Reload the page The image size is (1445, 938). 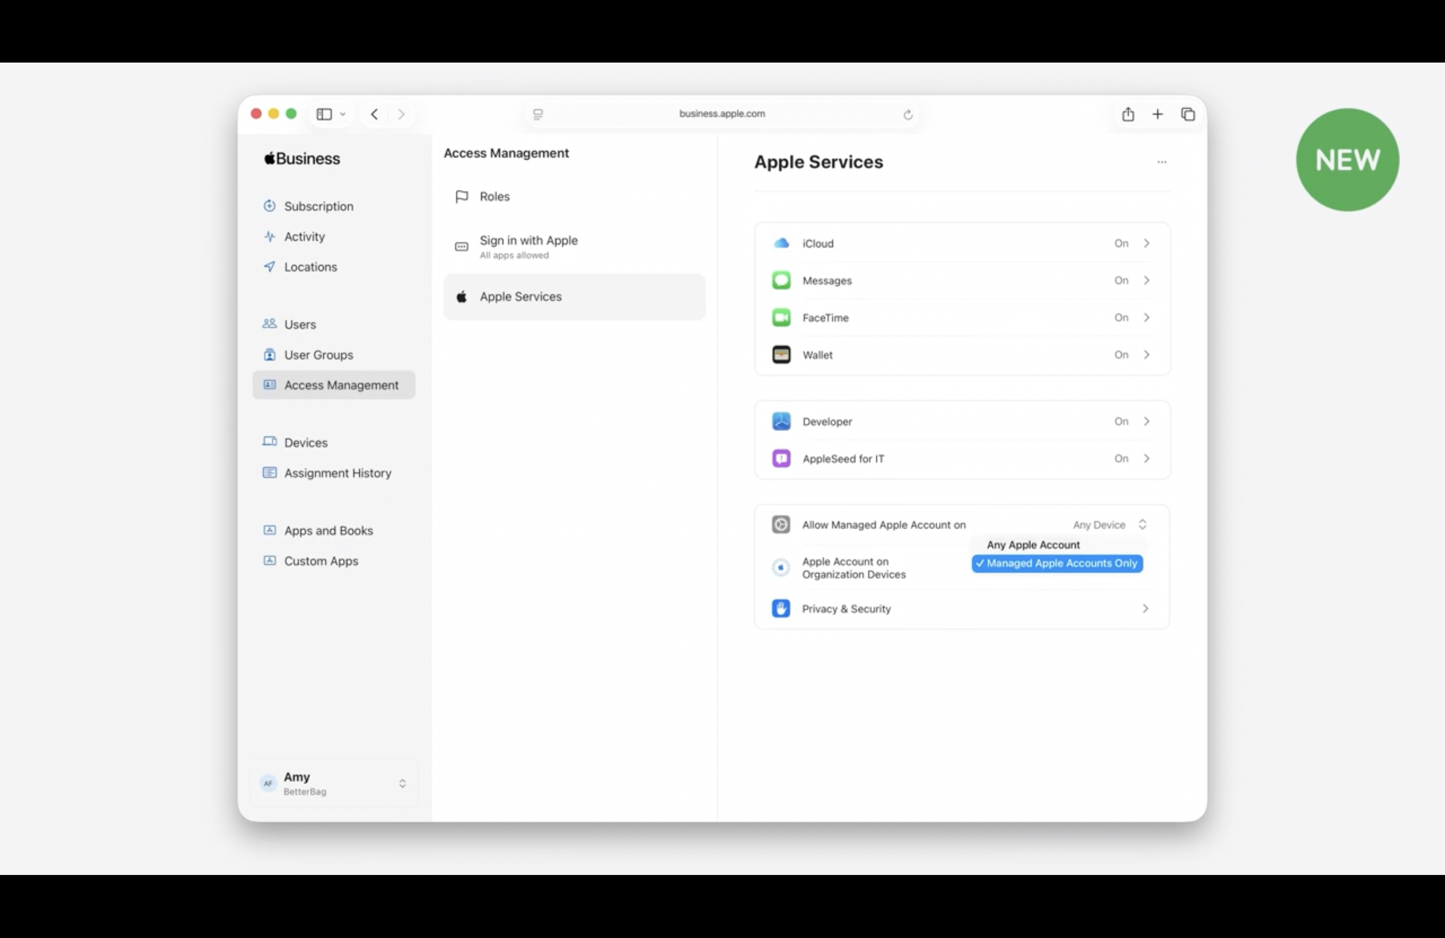908,115
